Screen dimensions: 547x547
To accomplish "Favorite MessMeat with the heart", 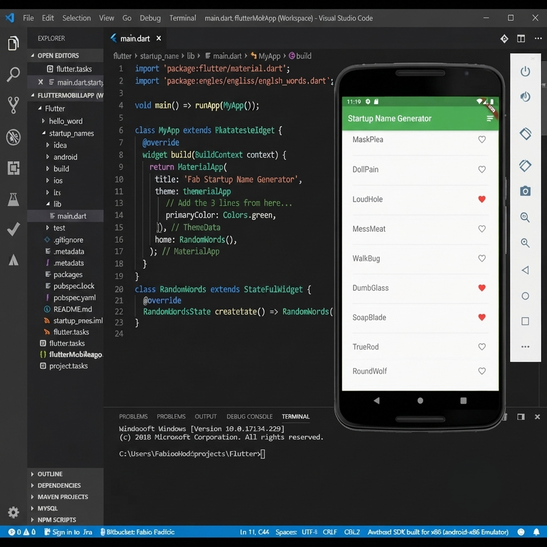I will (482, 229).
